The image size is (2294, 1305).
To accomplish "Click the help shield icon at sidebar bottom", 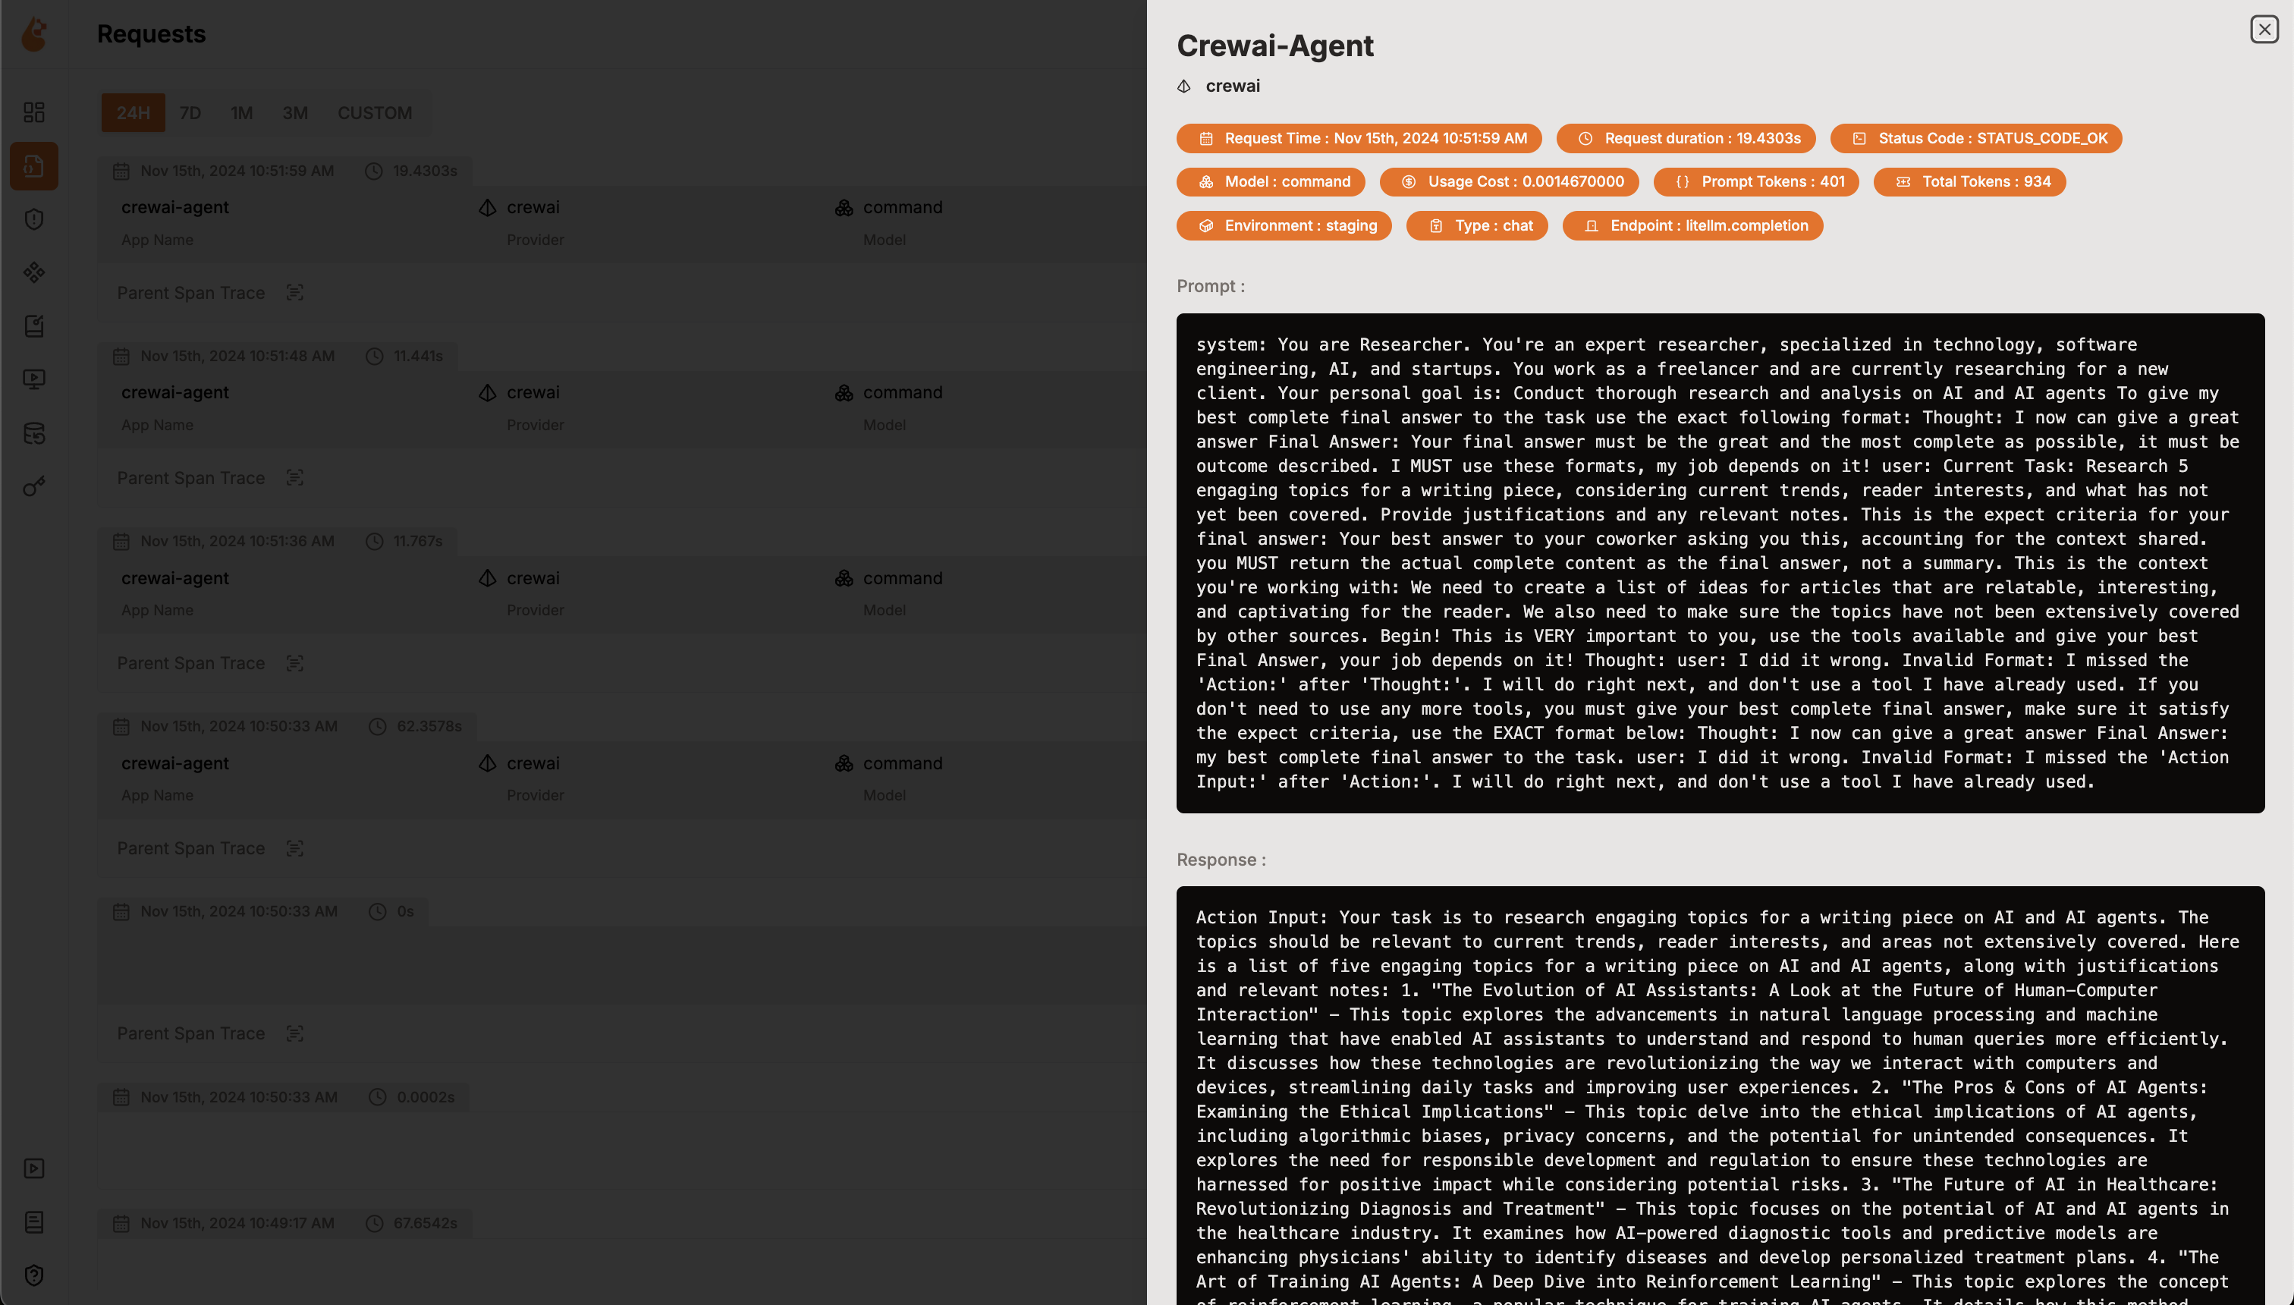I will tap(34, 1274).
